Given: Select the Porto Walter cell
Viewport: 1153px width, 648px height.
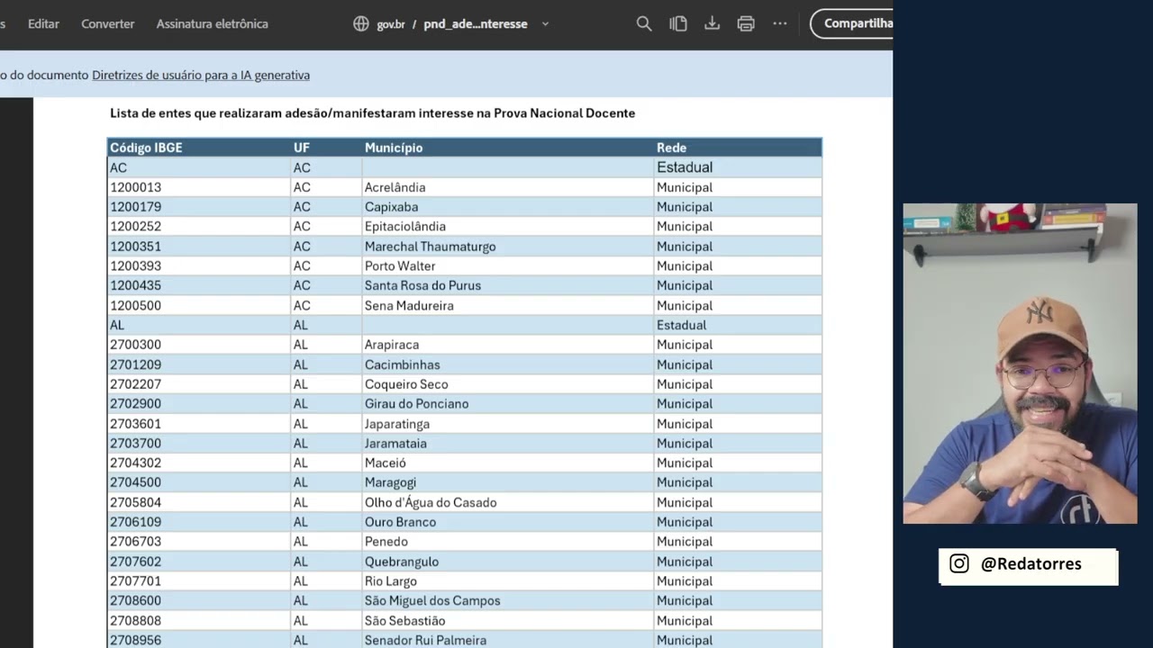Looking at the screenshot, I should 507,266.
